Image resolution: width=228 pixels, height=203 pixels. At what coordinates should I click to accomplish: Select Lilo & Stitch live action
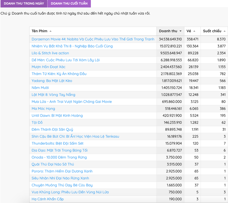[x=50, y=53]
